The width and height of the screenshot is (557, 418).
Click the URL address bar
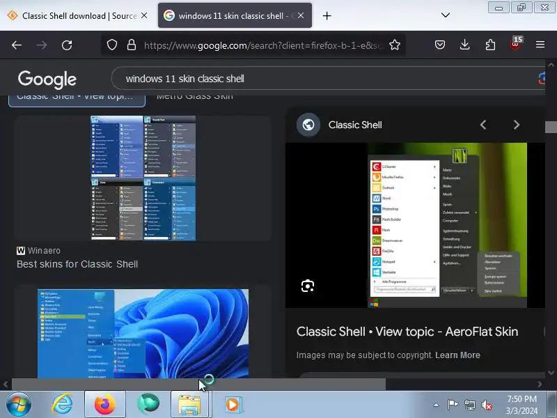pyautogui.click(x=263, y=45)
